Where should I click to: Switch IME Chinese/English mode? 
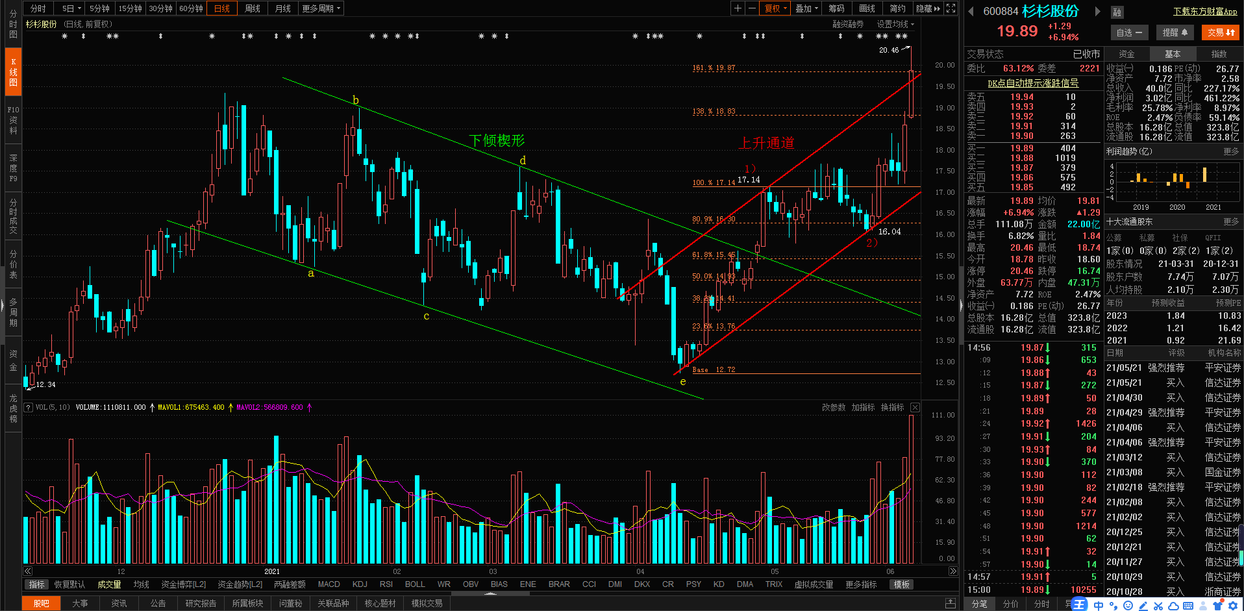(1099, 605)
